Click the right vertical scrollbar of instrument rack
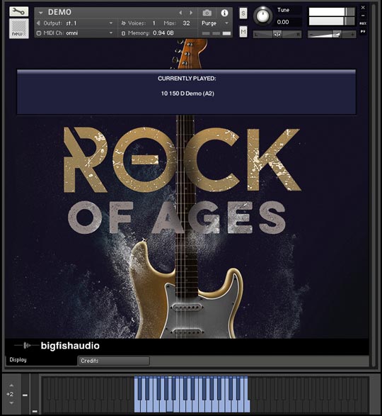Viewport: 382px width, 416px height. (x=374, y=185)
